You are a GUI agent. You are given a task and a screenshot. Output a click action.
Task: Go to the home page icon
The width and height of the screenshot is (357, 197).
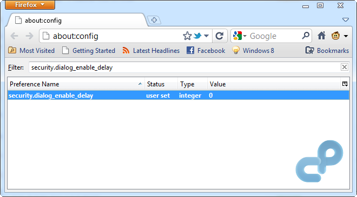point(321,36)
